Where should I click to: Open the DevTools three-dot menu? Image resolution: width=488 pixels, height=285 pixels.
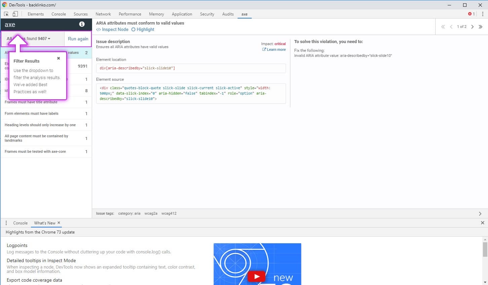(x=483, y=14)
